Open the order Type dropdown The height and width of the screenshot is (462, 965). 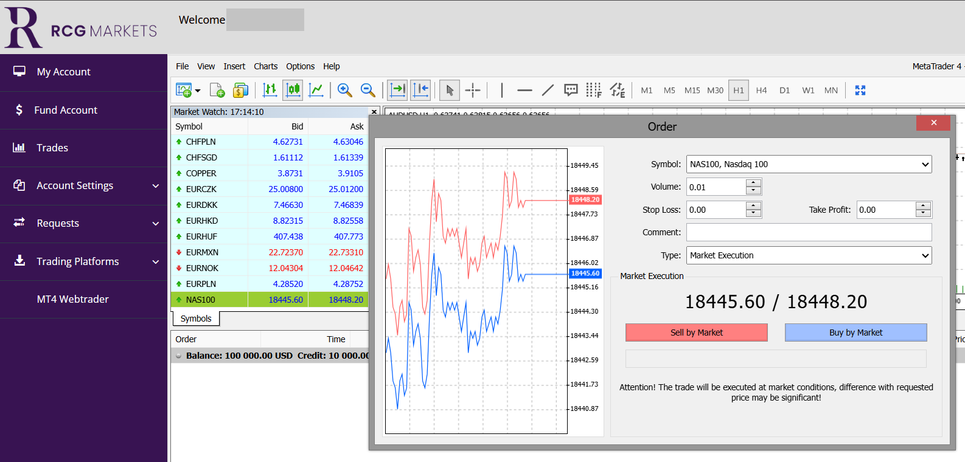click(x=809, y=255)
